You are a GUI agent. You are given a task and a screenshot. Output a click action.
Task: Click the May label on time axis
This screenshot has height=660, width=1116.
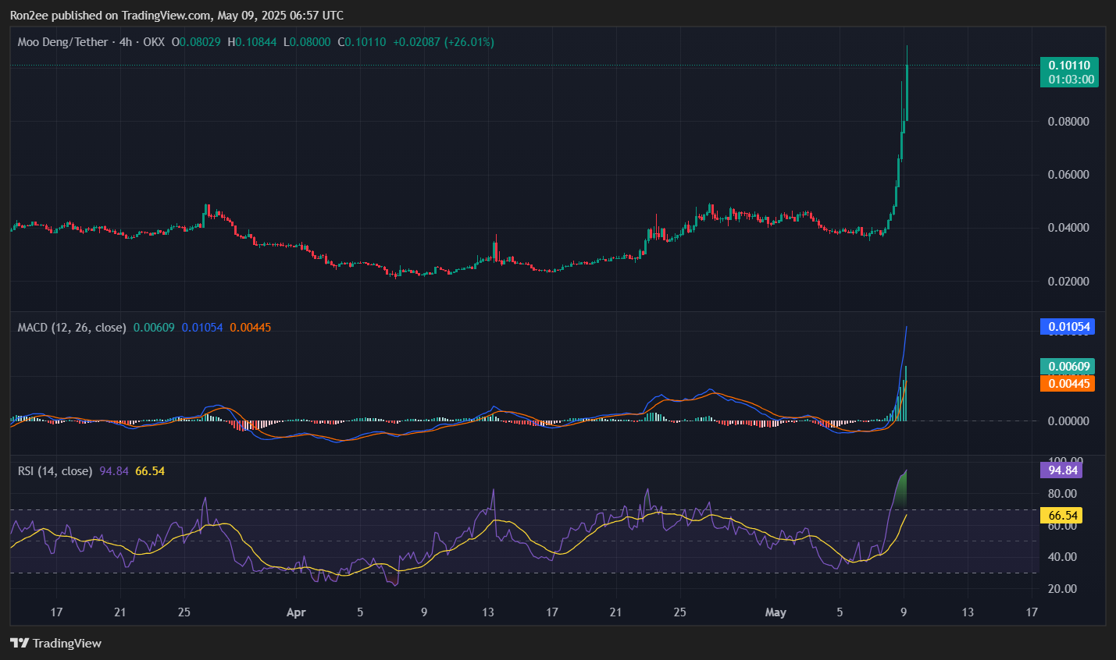tap(775, 612)
